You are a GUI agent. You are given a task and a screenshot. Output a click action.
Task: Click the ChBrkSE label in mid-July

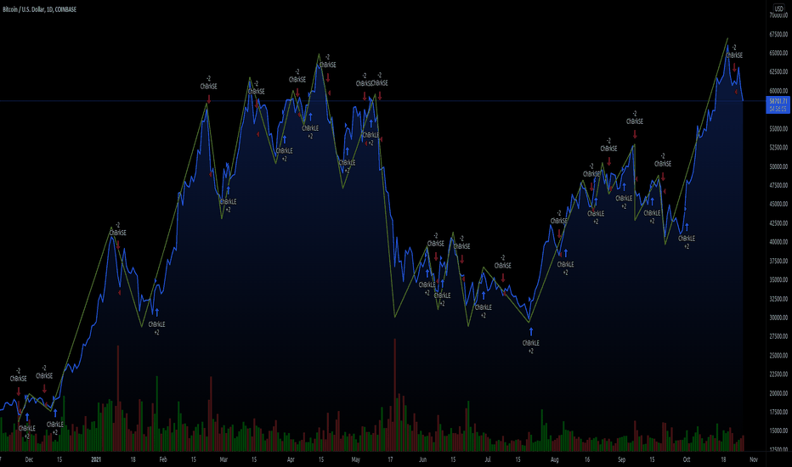503,266
